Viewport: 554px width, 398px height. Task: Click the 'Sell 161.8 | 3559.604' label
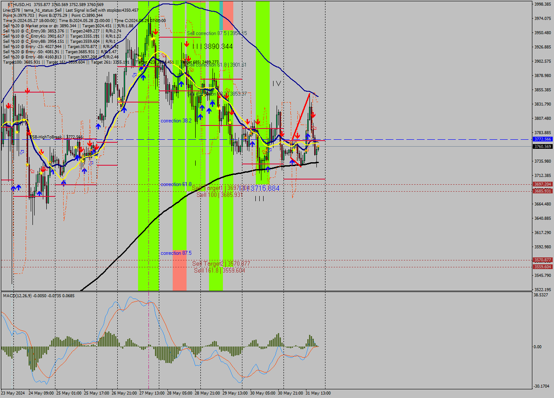click(x=219, y=270)
